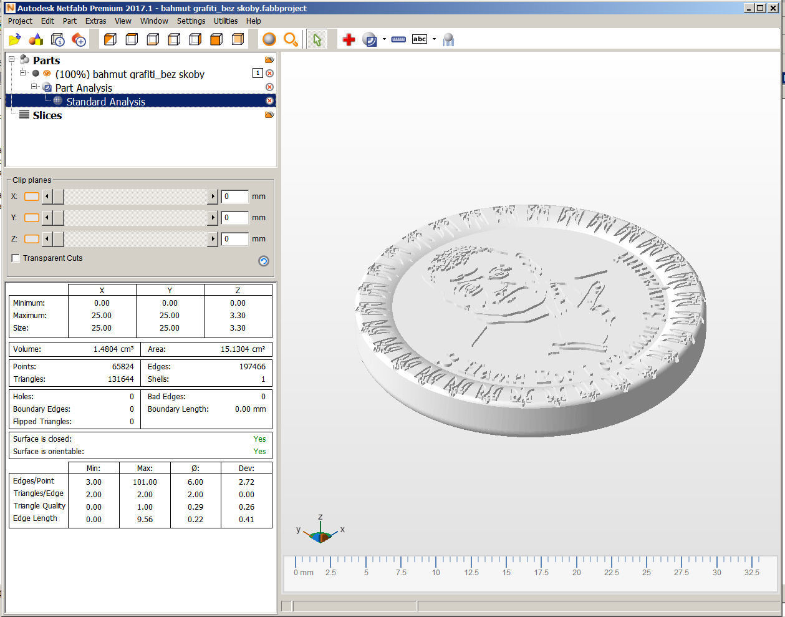The height and width of the screenshot is (617, 785).
Task: Click the X clip plane slider thumb
Action: (x=58, y=197)
